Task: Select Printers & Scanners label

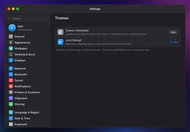Action: [27, 92]
